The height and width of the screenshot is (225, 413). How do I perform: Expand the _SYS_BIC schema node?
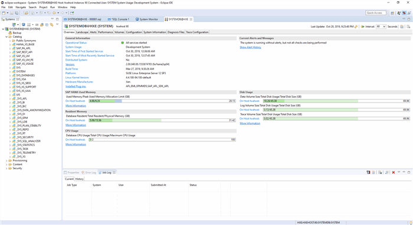click(10, 107)
